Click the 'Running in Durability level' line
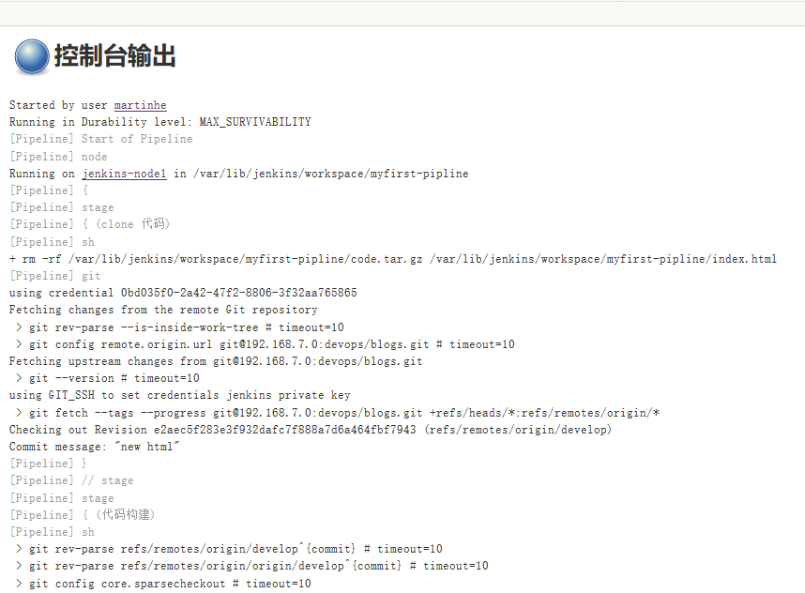 [159, 122]
